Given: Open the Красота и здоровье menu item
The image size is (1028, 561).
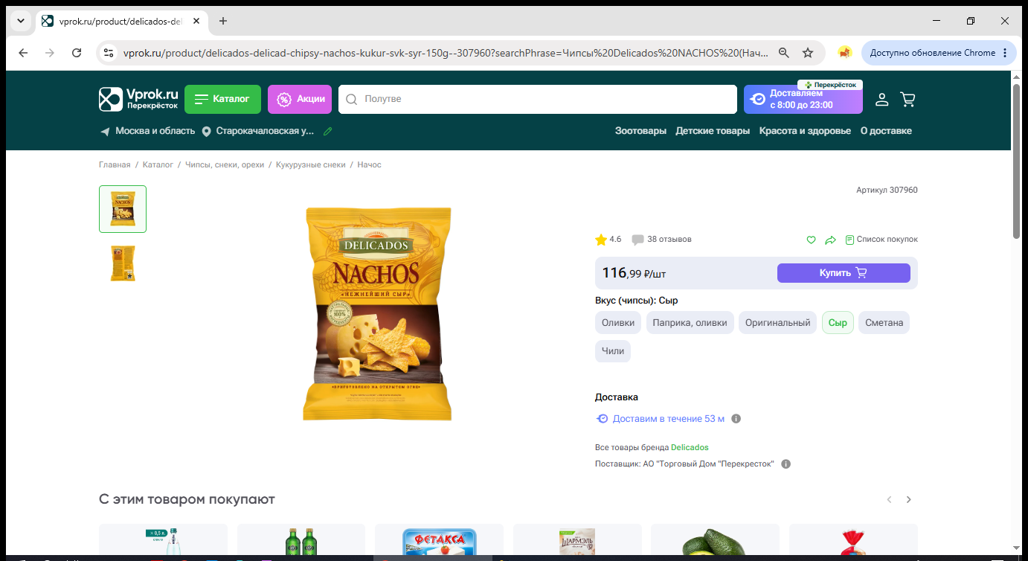Looking at the screenshot, I should pyautogui.click(x=805, y=131).
